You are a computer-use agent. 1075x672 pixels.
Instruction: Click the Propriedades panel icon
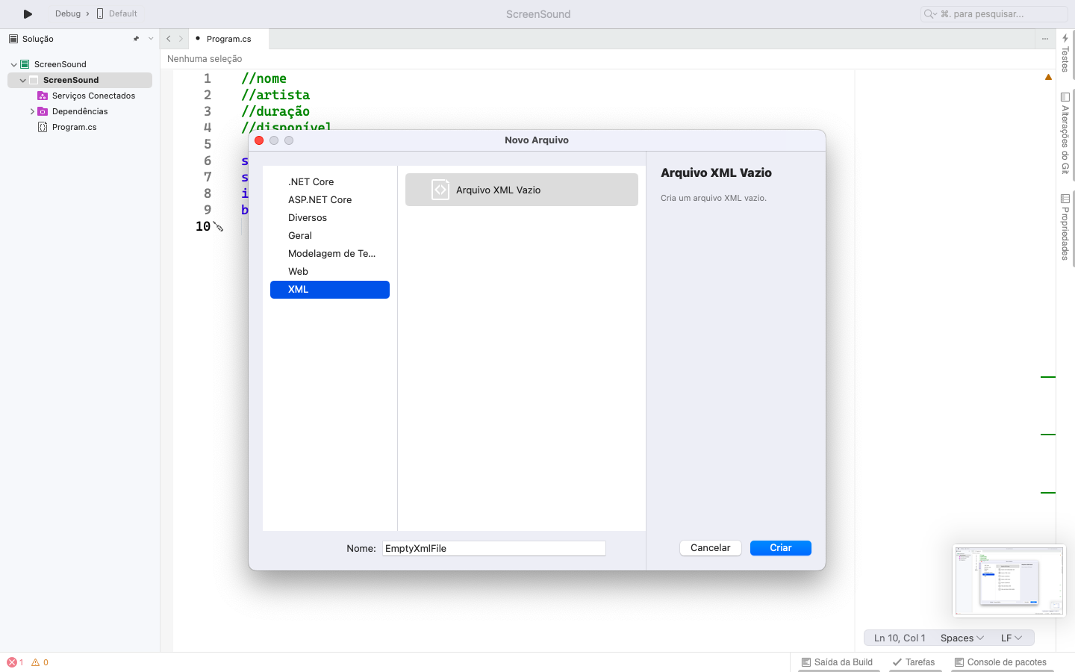tap(1065, 199)
